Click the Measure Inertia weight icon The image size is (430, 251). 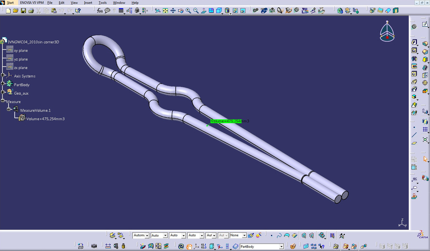click(123, 246)
